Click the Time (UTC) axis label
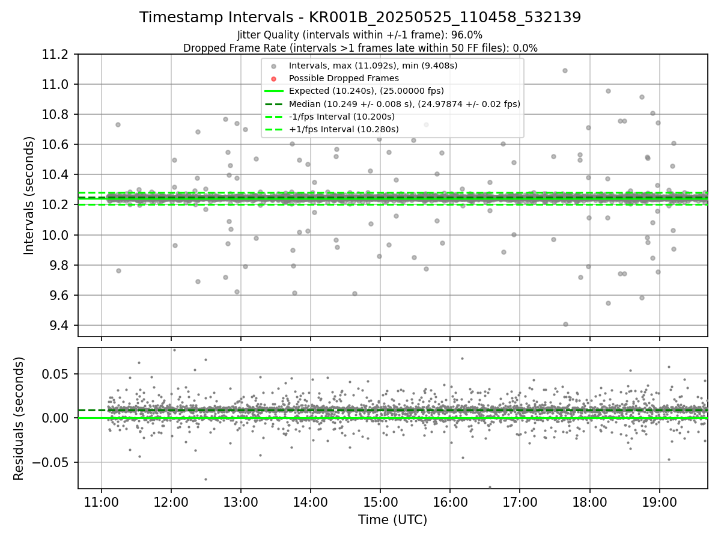The height and width of the screenshot is (541, 721). pos(392,520)
